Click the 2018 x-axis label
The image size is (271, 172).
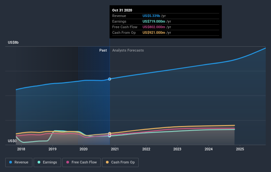(21, 149)
